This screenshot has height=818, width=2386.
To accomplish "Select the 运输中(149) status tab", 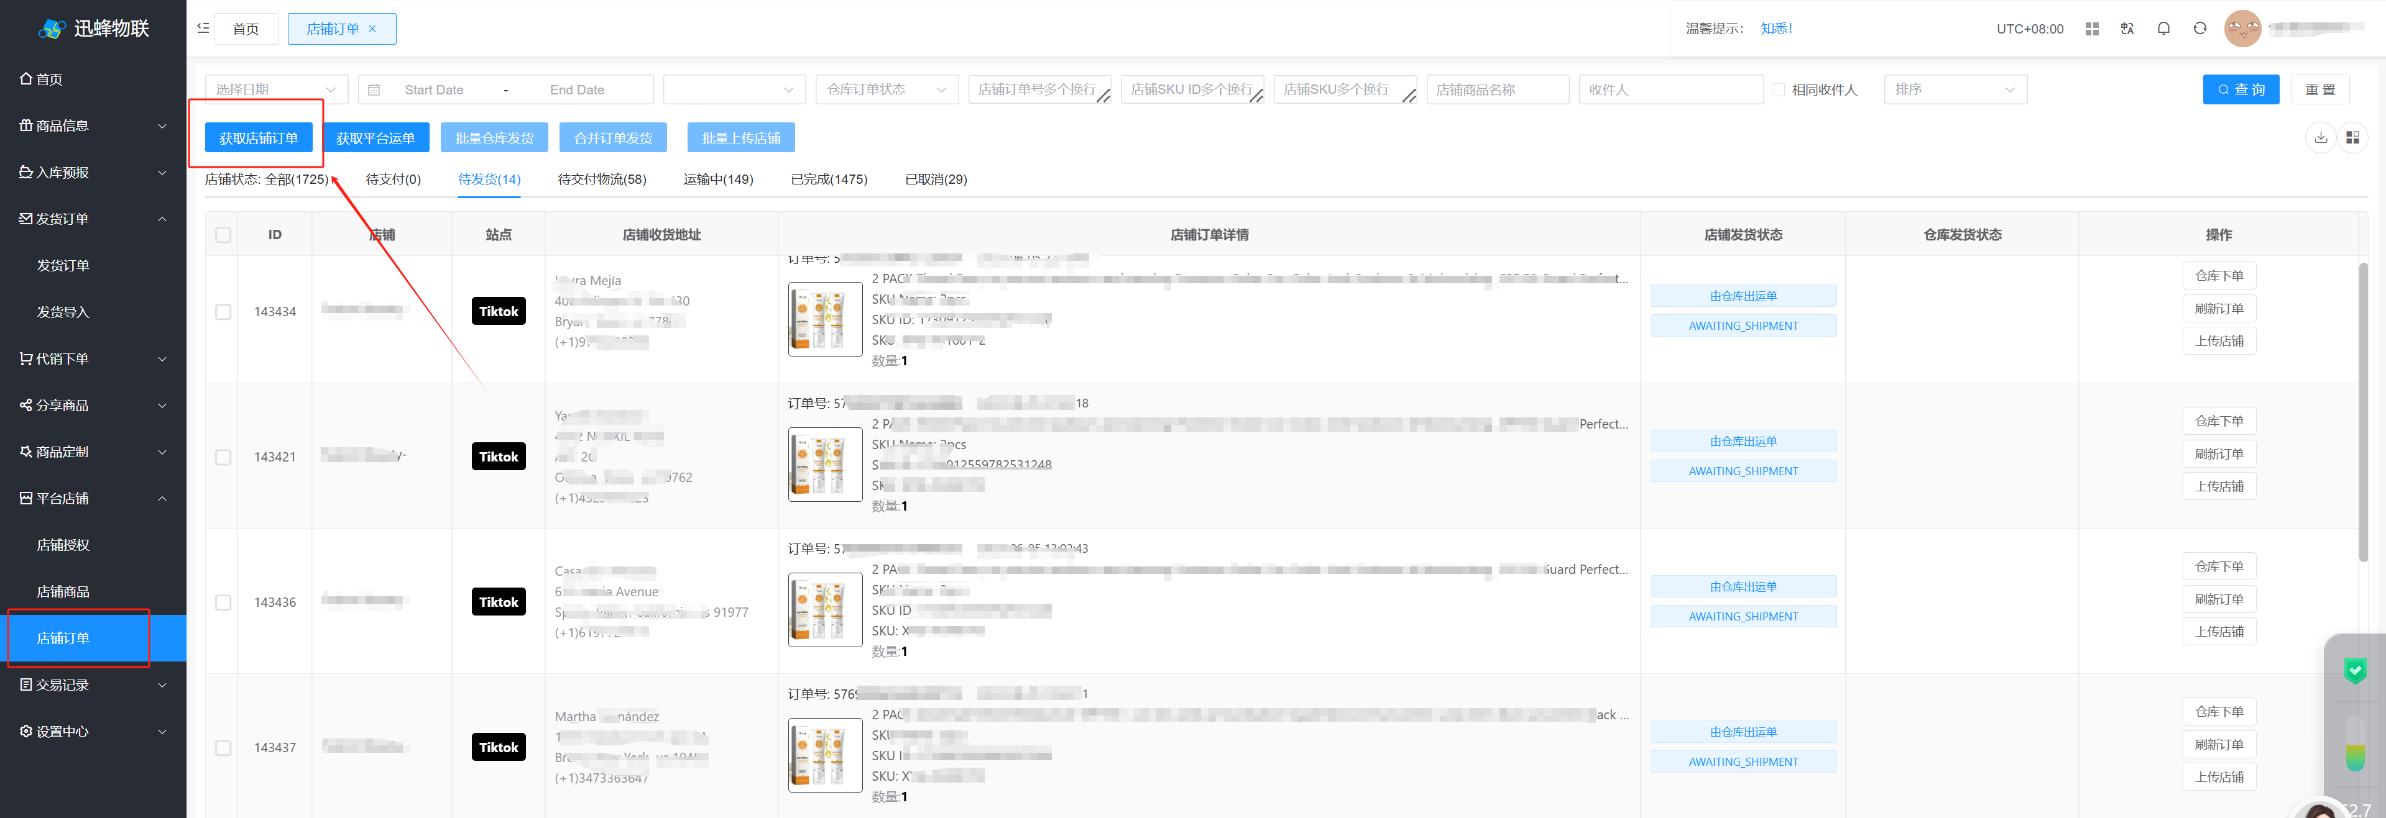I will point(718,180).
